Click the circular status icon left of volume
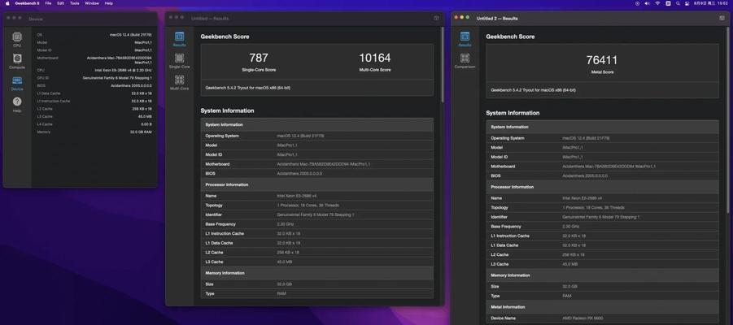 coord(638,3)
